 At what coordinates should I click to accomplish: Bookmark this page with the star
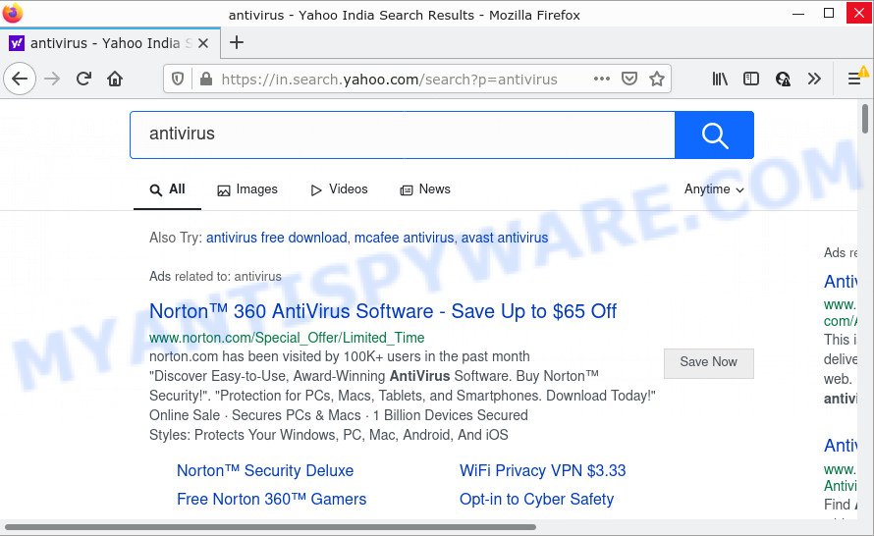point(657,80)
